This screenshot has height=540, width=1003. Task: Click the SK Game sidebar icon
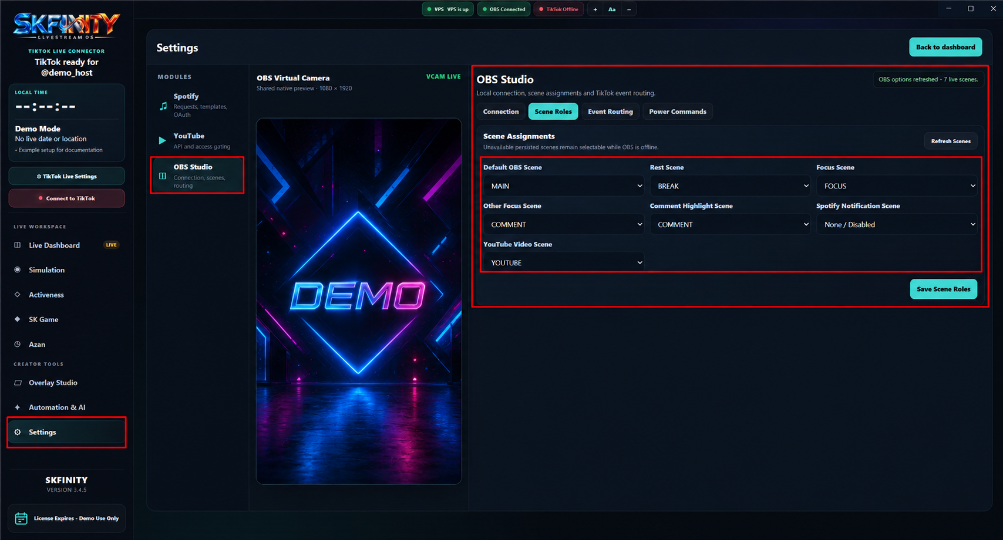tap(18, 319)
